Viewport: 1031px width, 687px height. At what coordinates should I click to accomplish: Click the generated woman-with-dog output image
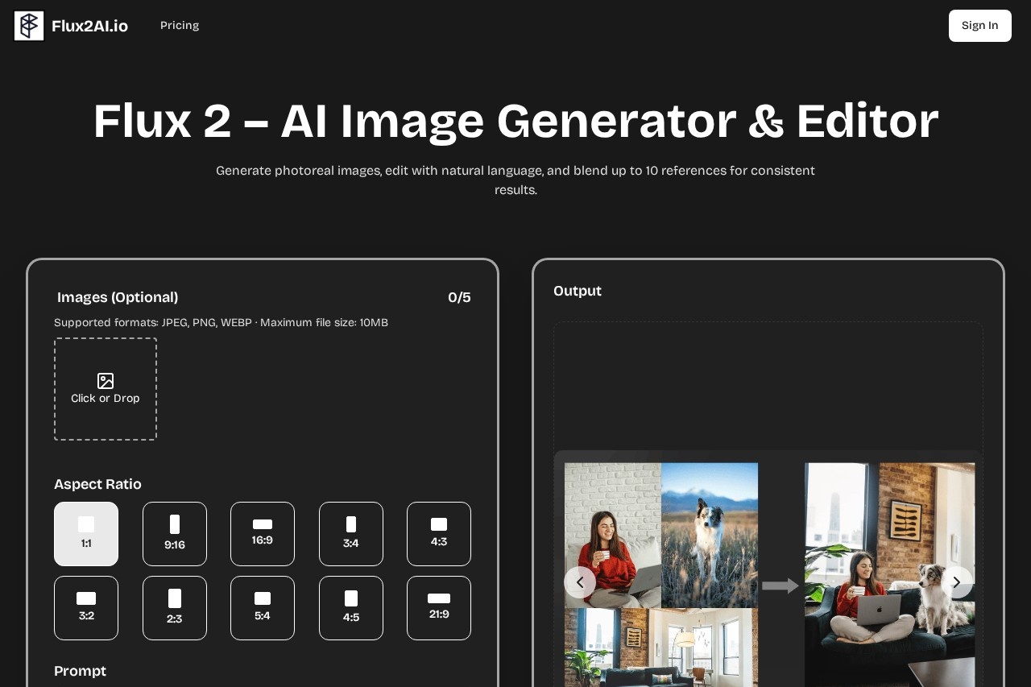(890, 575)
